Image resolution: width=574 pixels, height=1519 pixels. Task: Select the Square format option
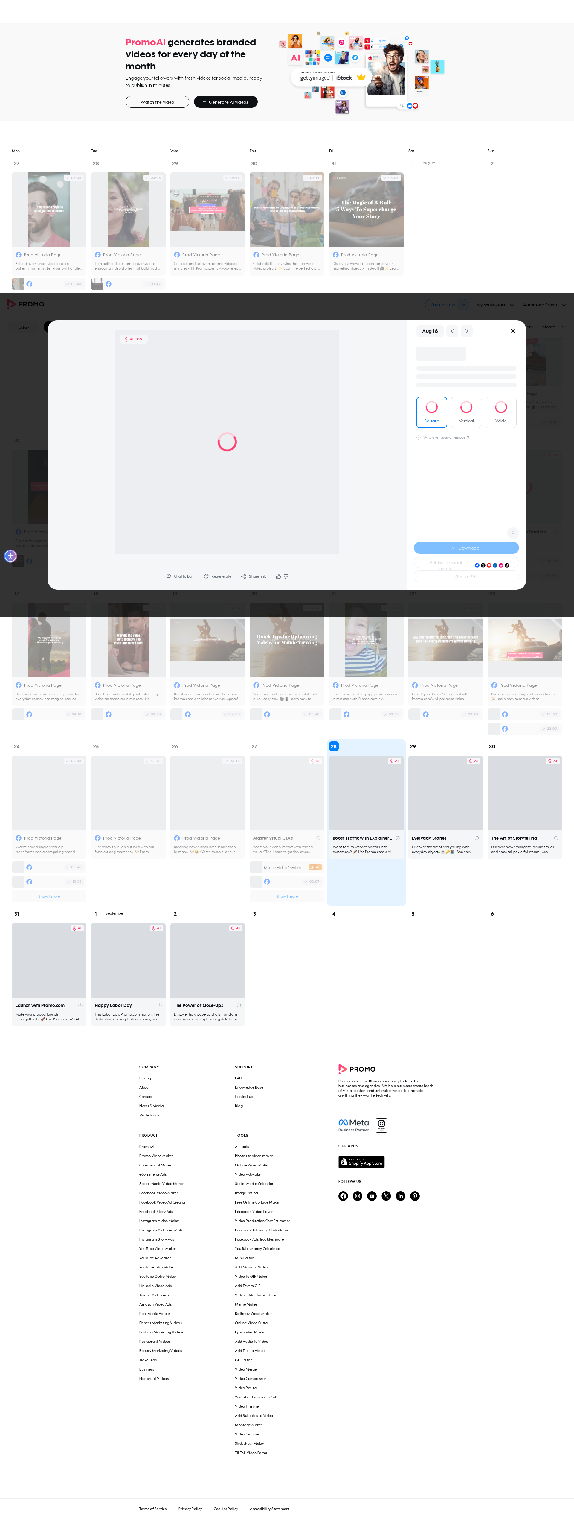[431, 412]
